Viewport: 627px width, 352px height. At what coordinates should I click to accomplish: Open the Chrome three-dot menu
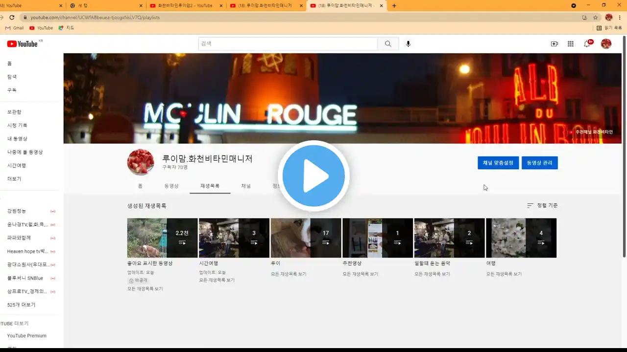click(620, 17)
